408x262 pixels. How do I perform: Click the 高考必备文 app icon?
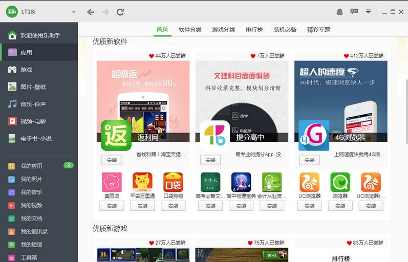click(210, 182)
